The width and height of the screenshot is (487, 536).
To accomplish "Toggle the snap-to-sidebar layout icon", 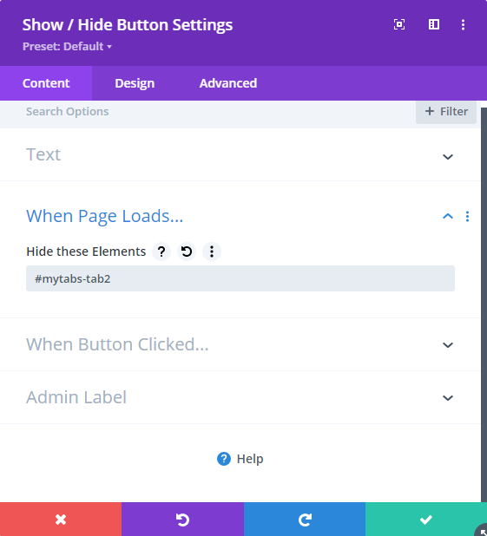I will pos(434,24).
